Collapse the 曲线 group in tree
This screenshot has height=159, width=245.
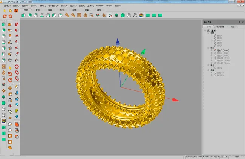click(208, 33)
